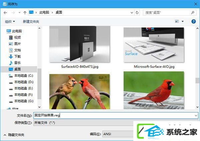Open 下载 folder in sidebar
This screenshot has height=141, width=200.
(x=17, y=57)
